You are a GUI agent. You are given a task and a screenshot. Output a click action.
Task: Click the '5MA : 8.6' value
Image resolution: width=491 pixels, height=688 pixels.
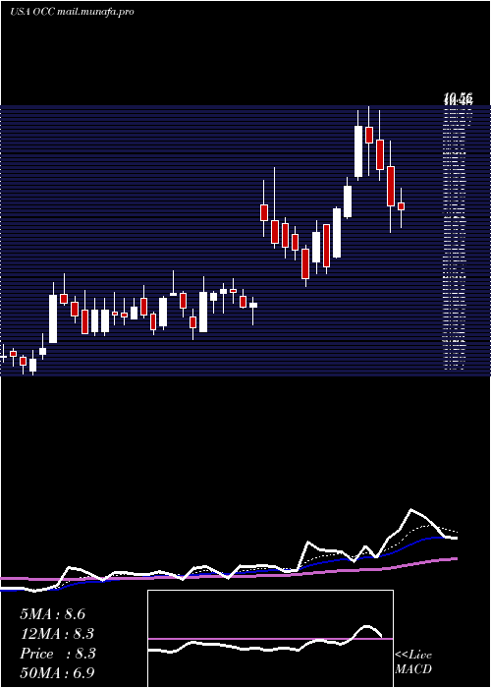[x=52, y=614]
